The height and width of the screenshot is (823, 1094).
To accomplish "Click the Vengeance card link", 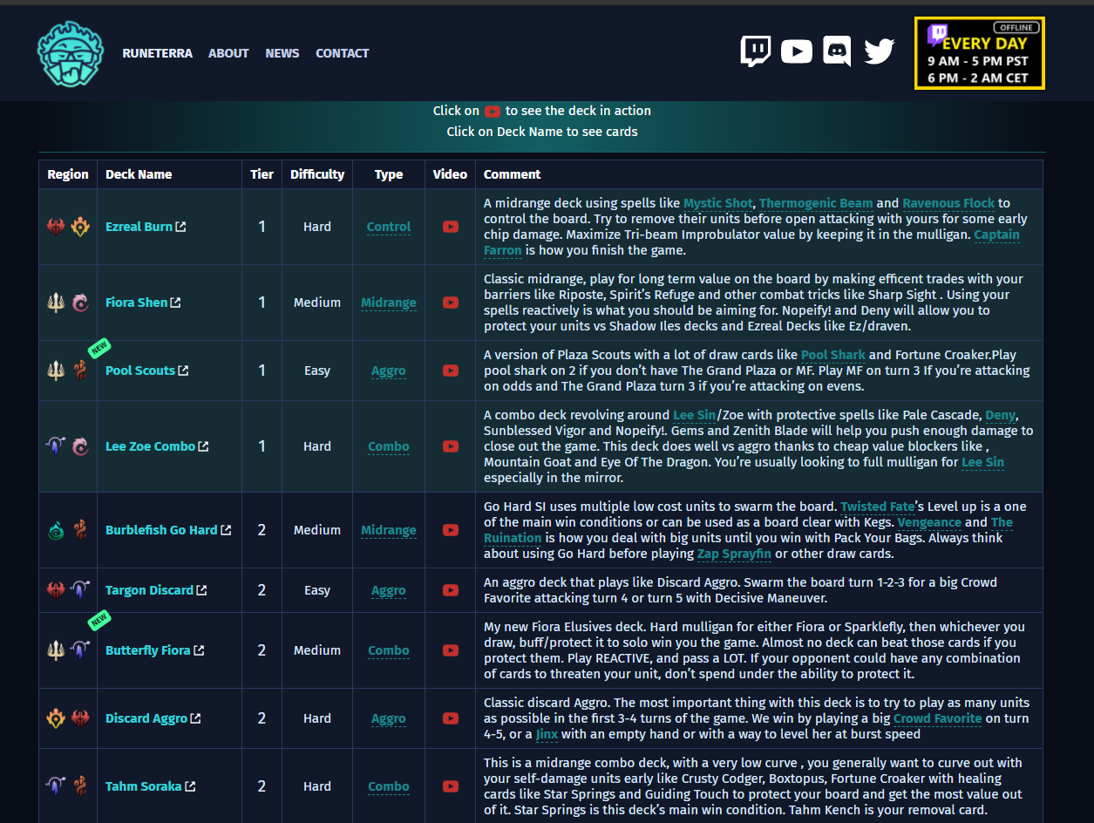I will tap(929, 522).
